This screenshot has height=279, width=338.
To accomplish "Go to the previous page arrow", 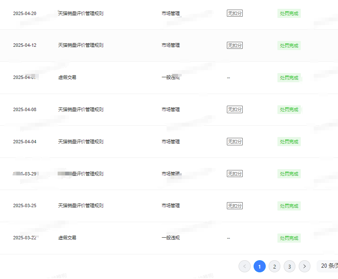I will 244,266.
